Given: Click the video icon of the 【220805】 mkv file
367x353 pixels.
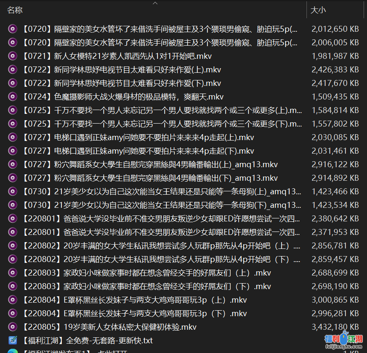Looking at the screenshot, I should coord(13,327).
